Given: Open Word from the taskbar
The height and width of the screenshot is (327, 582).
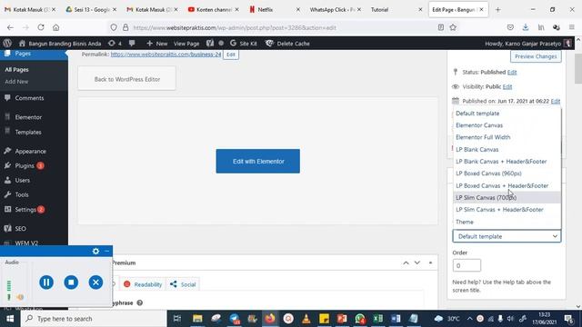Looking at the screenshot, I should pos(396,319).
